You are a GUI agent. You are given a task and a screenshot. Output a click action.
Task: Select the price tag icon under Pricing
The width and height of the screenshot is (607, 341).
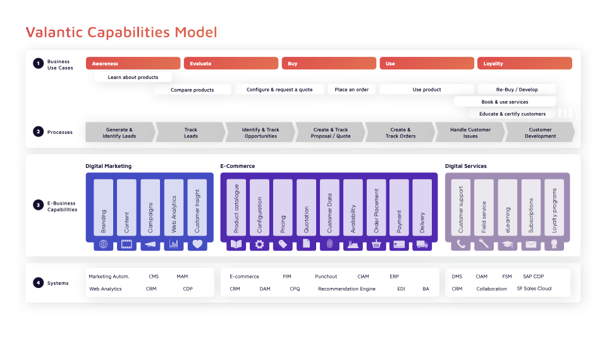pyautogui.click(x=283, y=244)
